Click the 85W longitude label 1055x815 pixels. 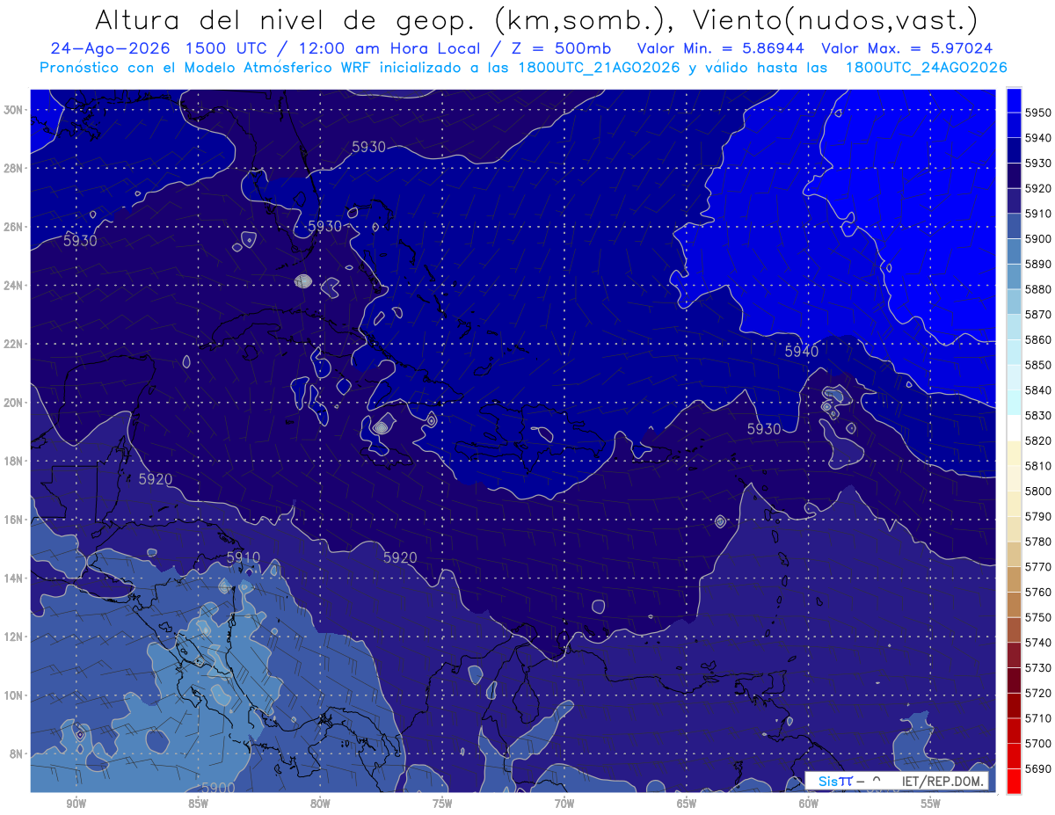pos(198,804)
